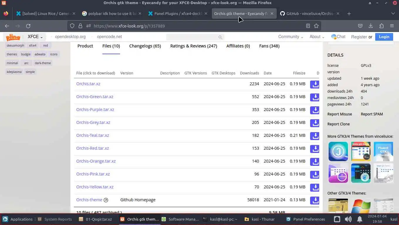Open the Chat link

[x=338, y=37]
